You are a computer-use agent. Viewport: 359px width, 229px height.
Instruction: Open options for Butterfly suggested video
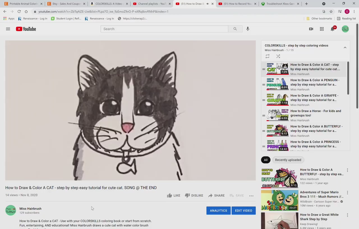tap(348, 170)
